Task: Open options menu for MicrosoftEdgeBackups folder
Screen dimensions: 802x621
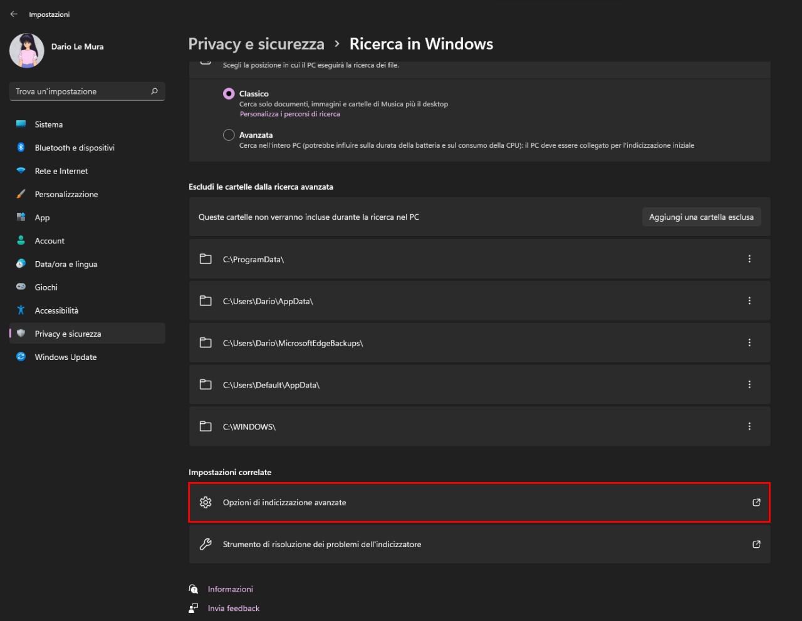Action: click(x=749, y=342)
